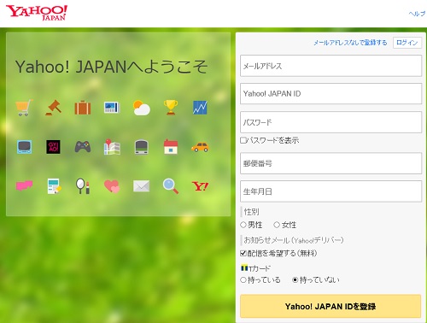Click the envelope mail icon

[x=142, y=186]
